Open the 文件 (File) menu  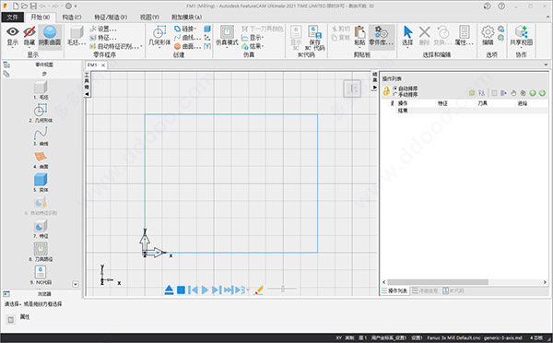12,17
